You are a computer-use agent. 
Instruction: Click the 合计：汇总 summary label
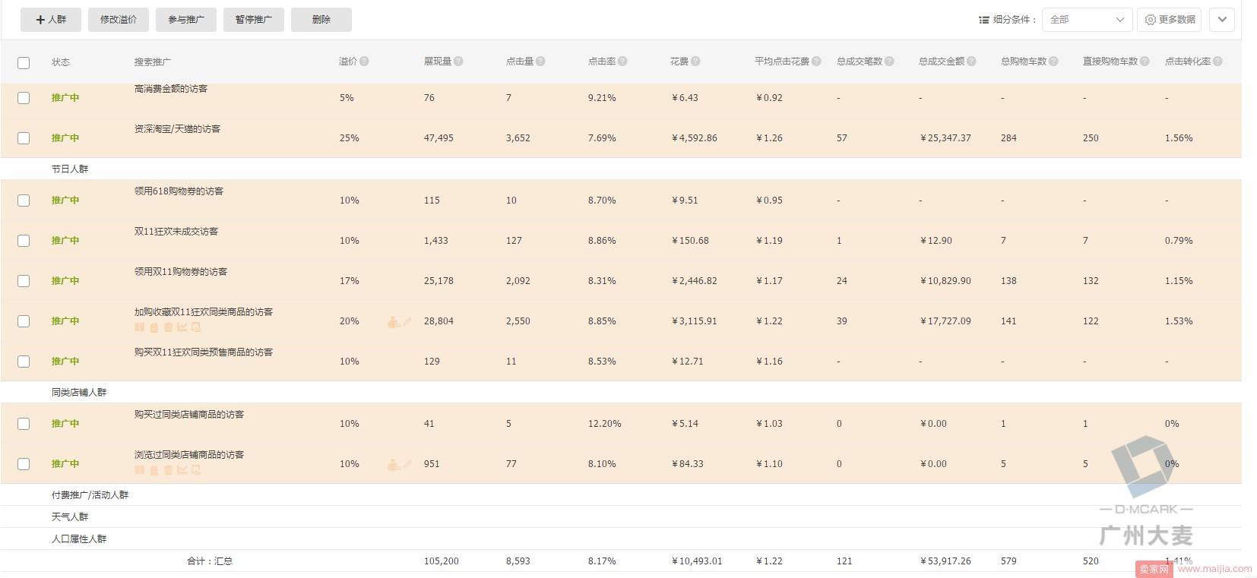pos(210,561)
